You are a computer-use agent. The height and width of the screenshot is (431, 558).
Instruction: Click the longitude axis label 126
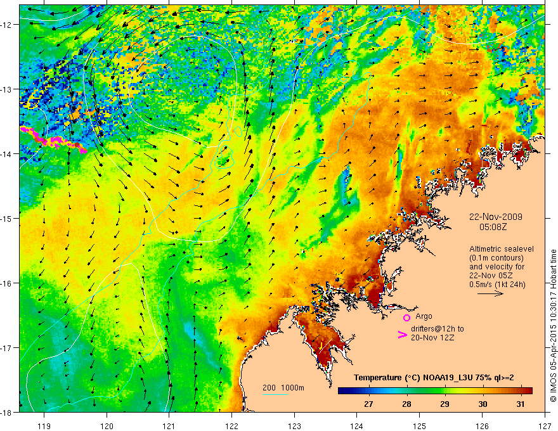482,426
